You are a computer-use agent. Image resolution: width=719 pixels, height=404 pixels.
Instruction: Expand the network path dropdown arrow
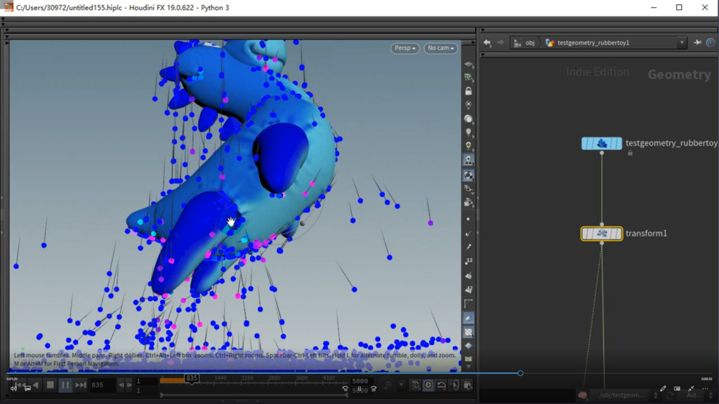click(681, 43)
